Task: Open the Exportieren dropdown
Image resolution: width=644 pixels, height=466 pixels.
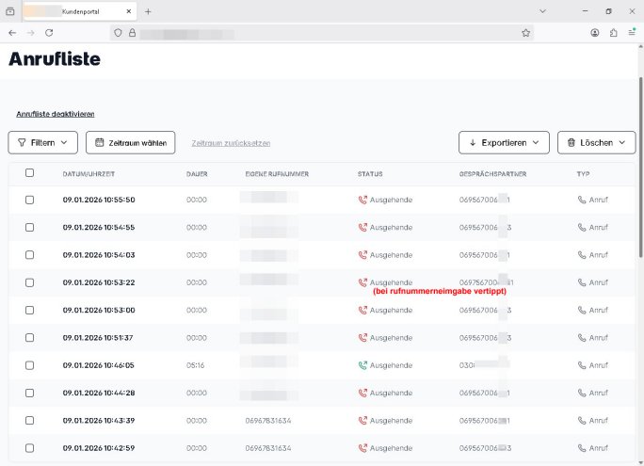Action: (x=504, y=142)
